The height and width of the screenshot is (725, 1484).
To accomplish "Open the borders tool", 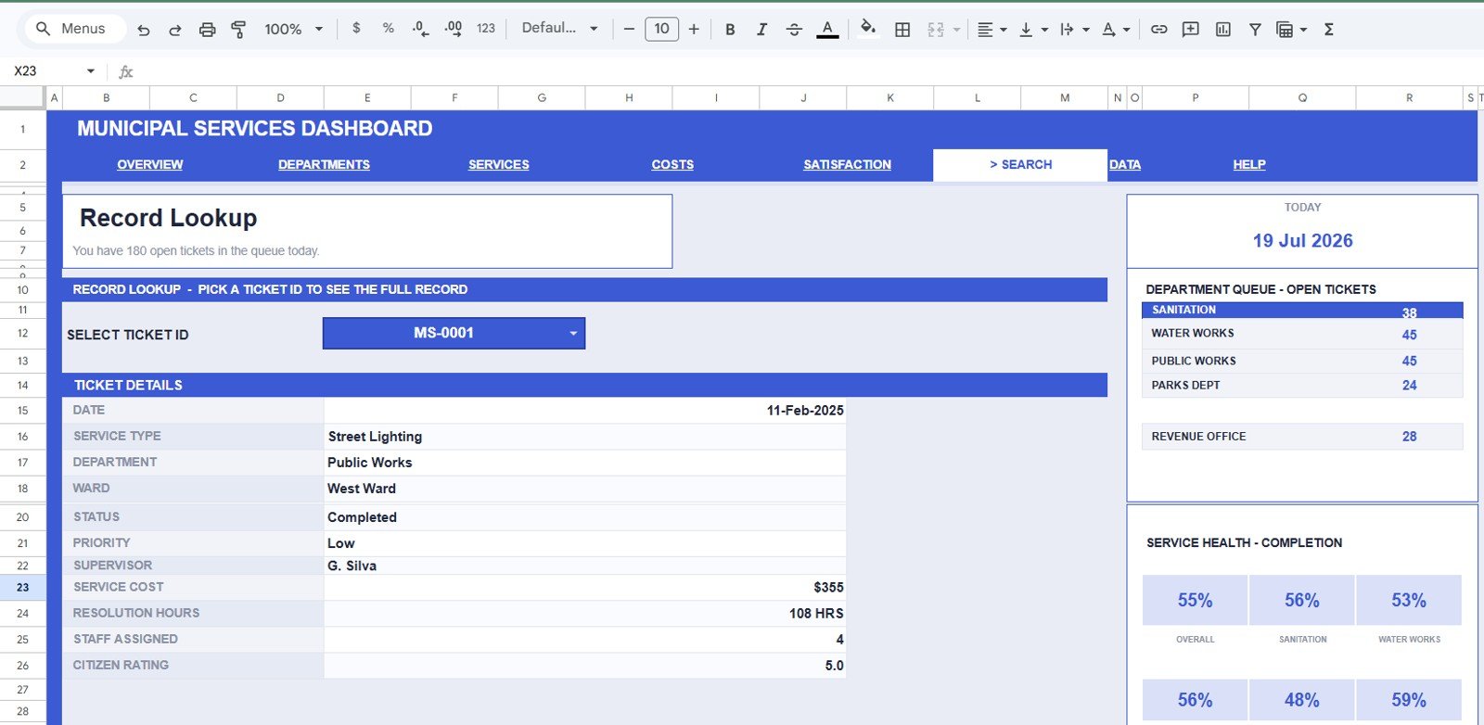I will click(x=902, y=30).
